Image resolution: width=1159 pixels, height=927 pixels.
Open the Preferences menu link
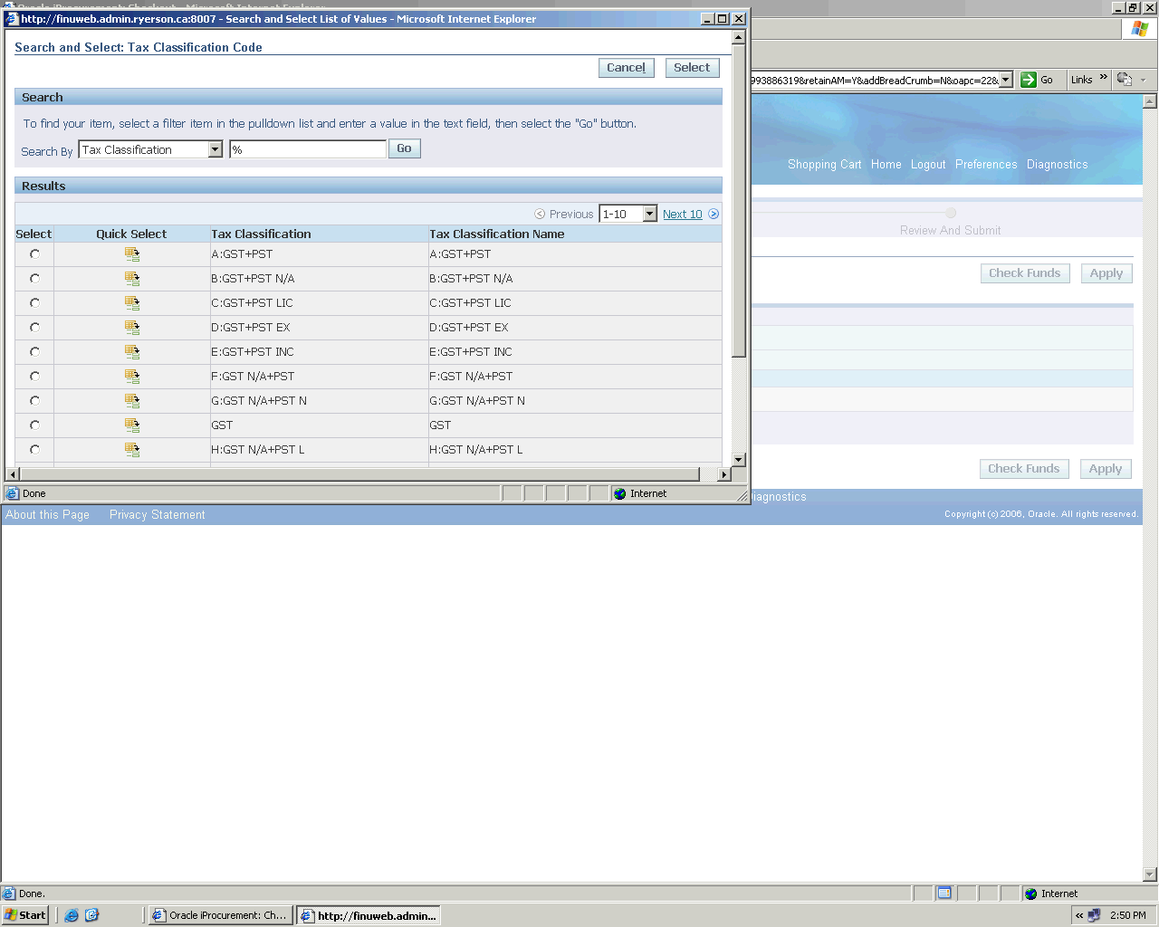[x=985, y=165]
